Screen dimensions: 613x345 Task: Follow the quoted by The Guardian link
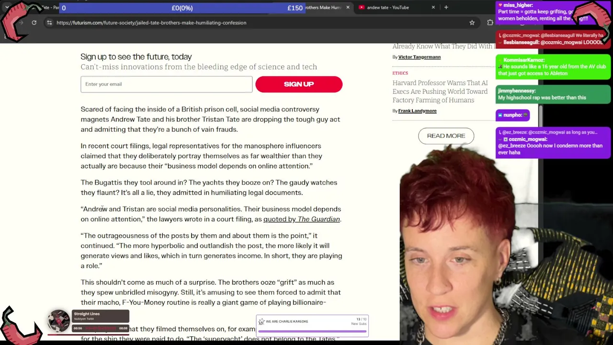(302, 219)
